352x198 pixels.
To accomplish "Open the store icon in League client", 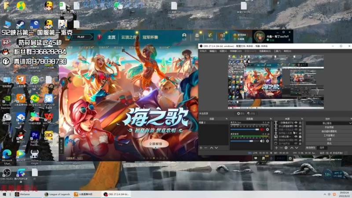I will tap(223, 37).
